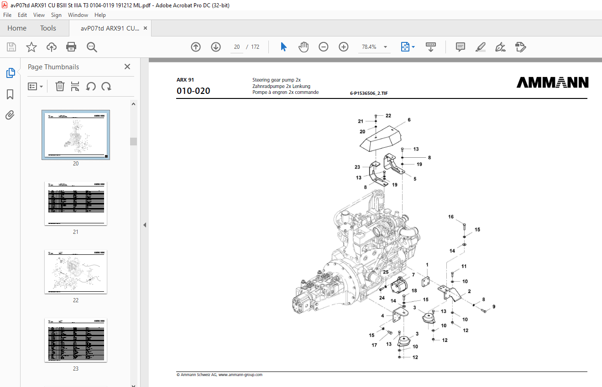Print the document via printer icon
602x387 pixels.
click(71, 47)
